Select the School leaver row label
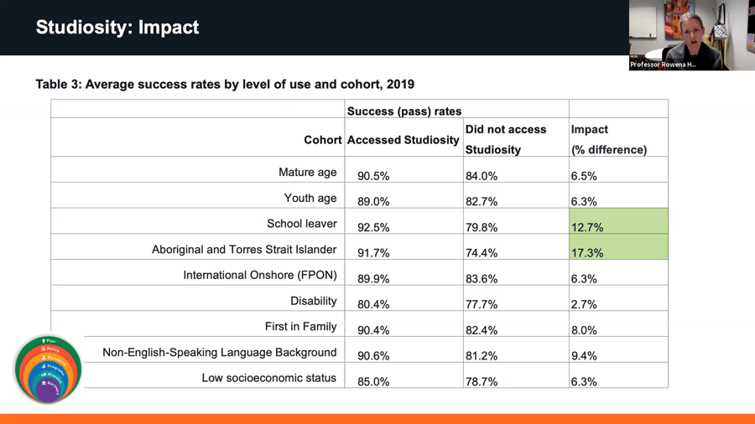755x424 pixels. (301, 224)
